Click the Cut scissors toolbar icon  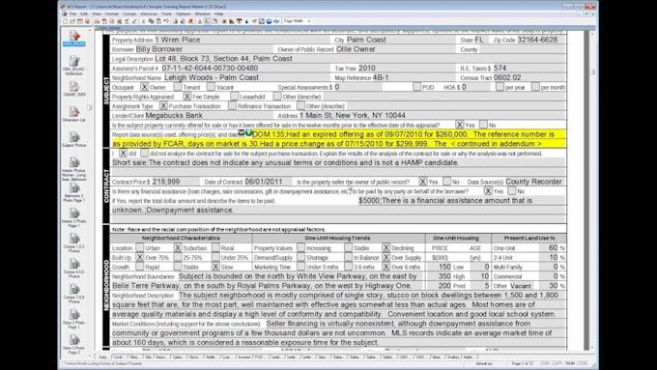[143, 21]
